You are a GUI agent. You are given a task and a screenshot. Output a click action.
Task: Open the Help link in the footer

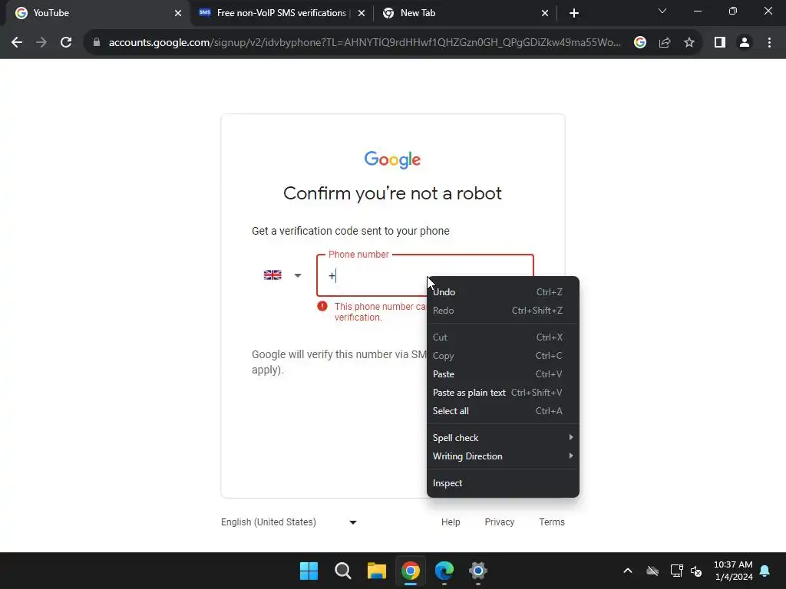451,522
